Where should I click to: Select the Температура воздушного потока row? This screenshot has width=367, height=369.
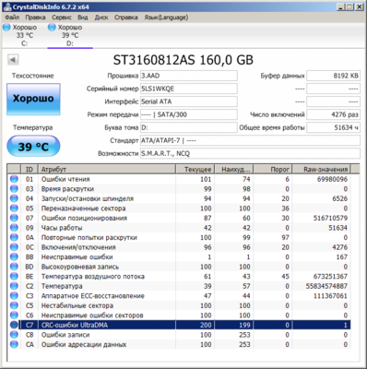(179, 276)
